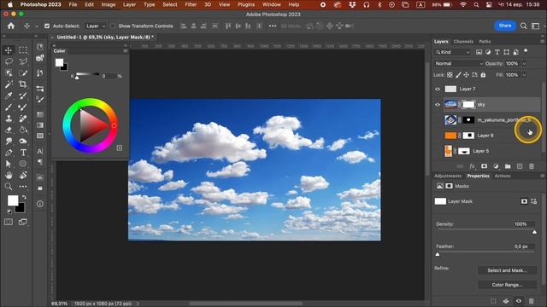Open the Filter menu
Viewport: 547px width, 307px height.
pos(191,4)
